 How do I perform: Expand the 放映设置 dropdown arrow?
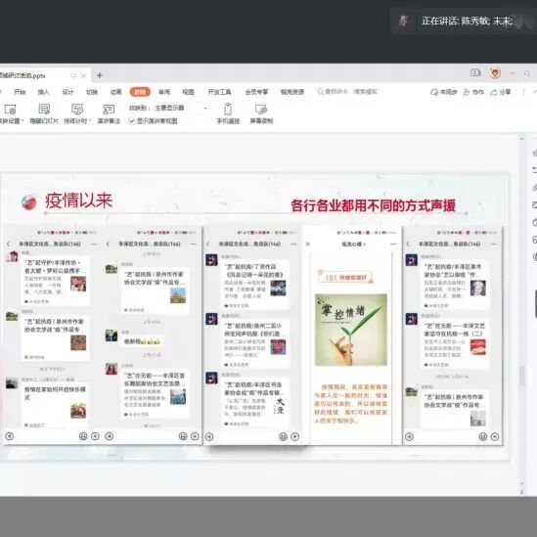coord(22,121)
